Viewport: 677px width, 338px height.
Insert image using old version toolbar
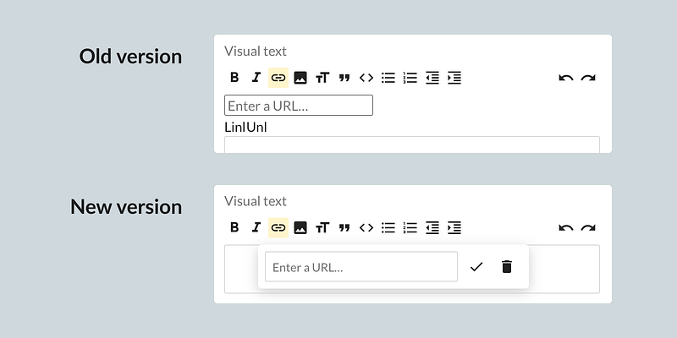[x=300, y=78]
